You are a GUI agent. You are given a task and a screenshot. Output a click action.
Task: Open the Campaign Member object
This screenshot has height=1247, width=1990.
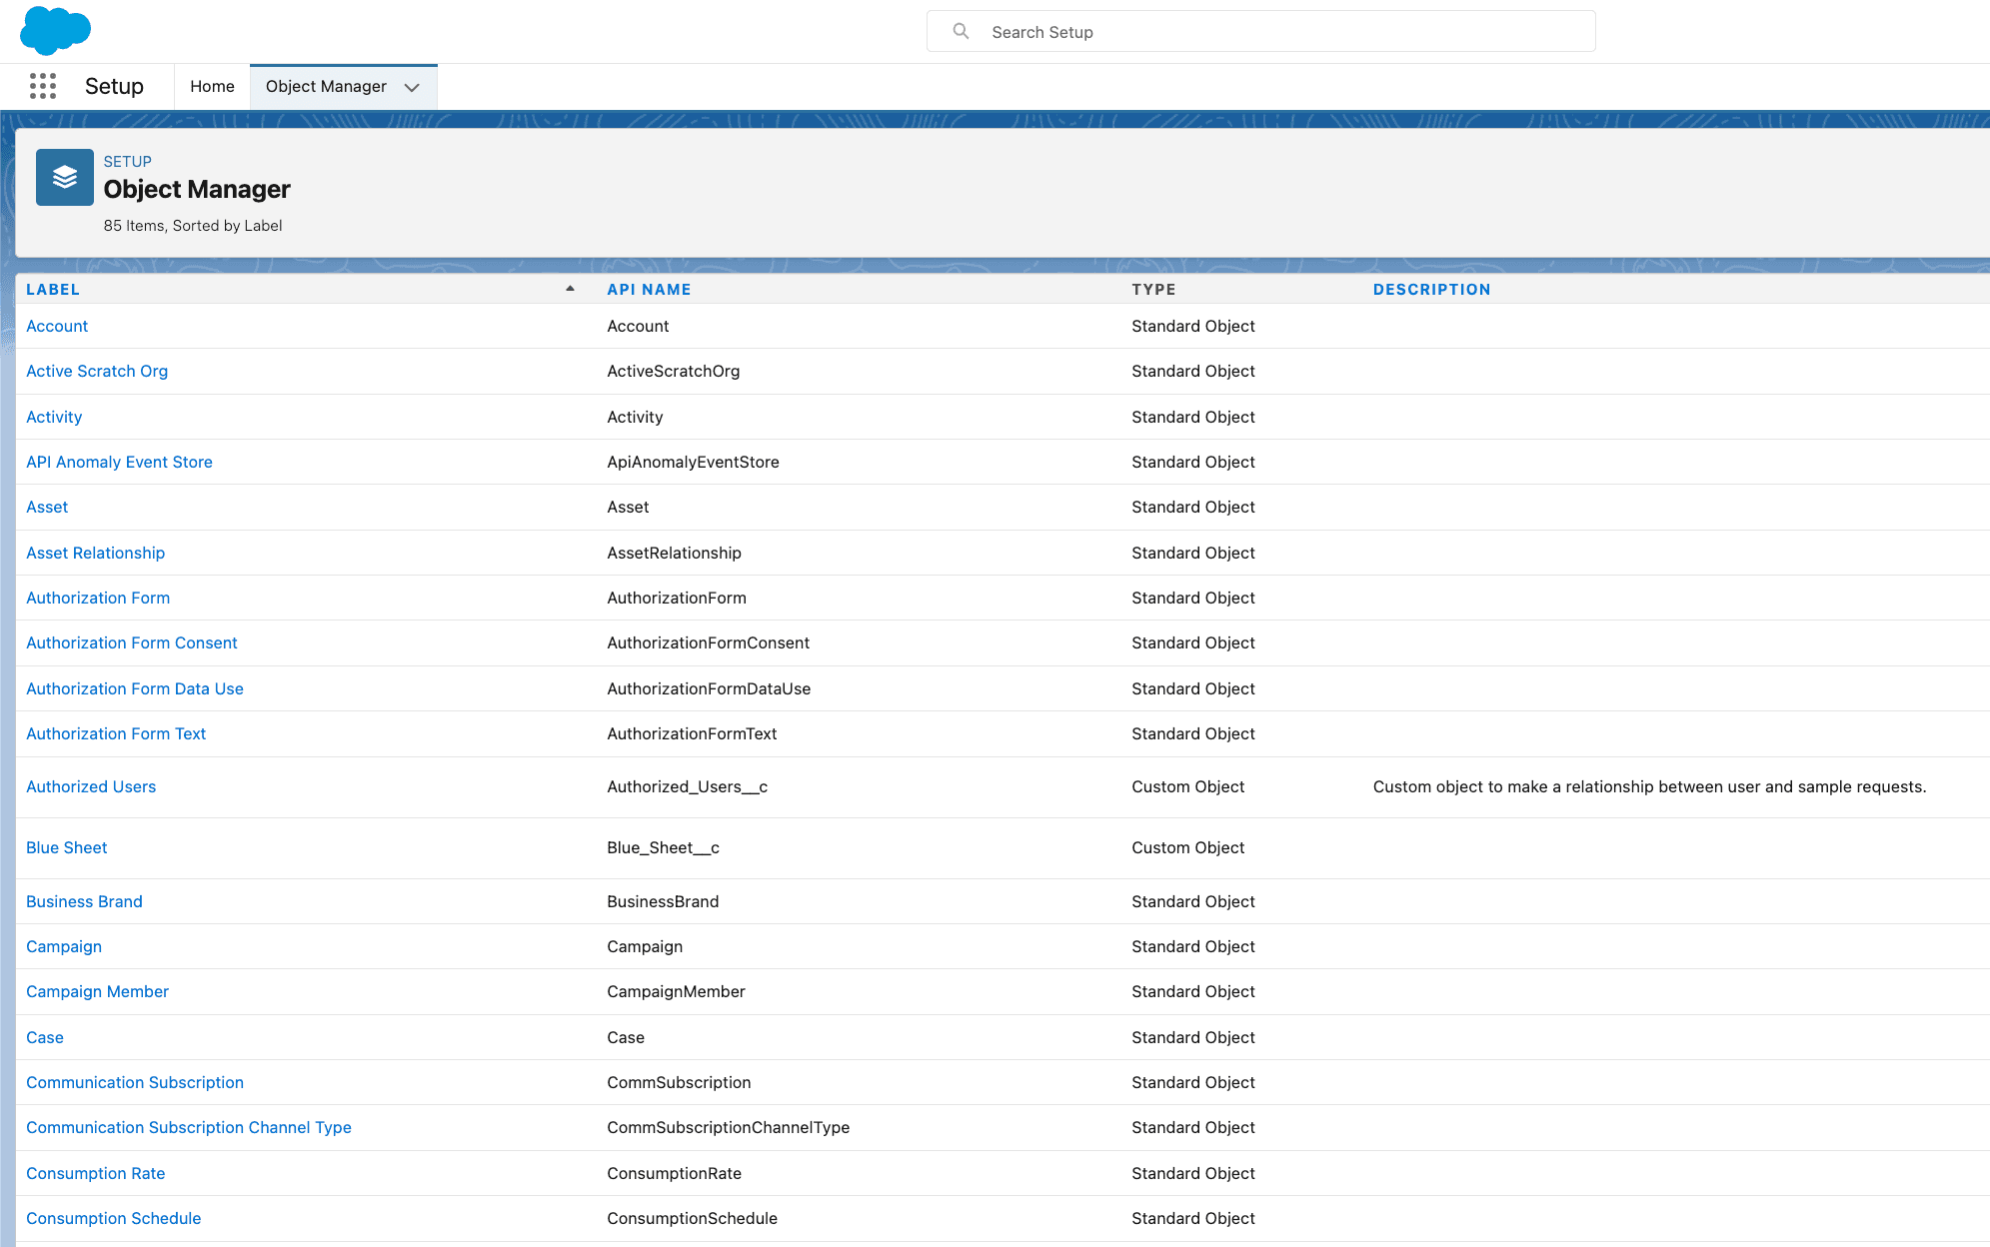pyautogui.click(x=97, y=991)
